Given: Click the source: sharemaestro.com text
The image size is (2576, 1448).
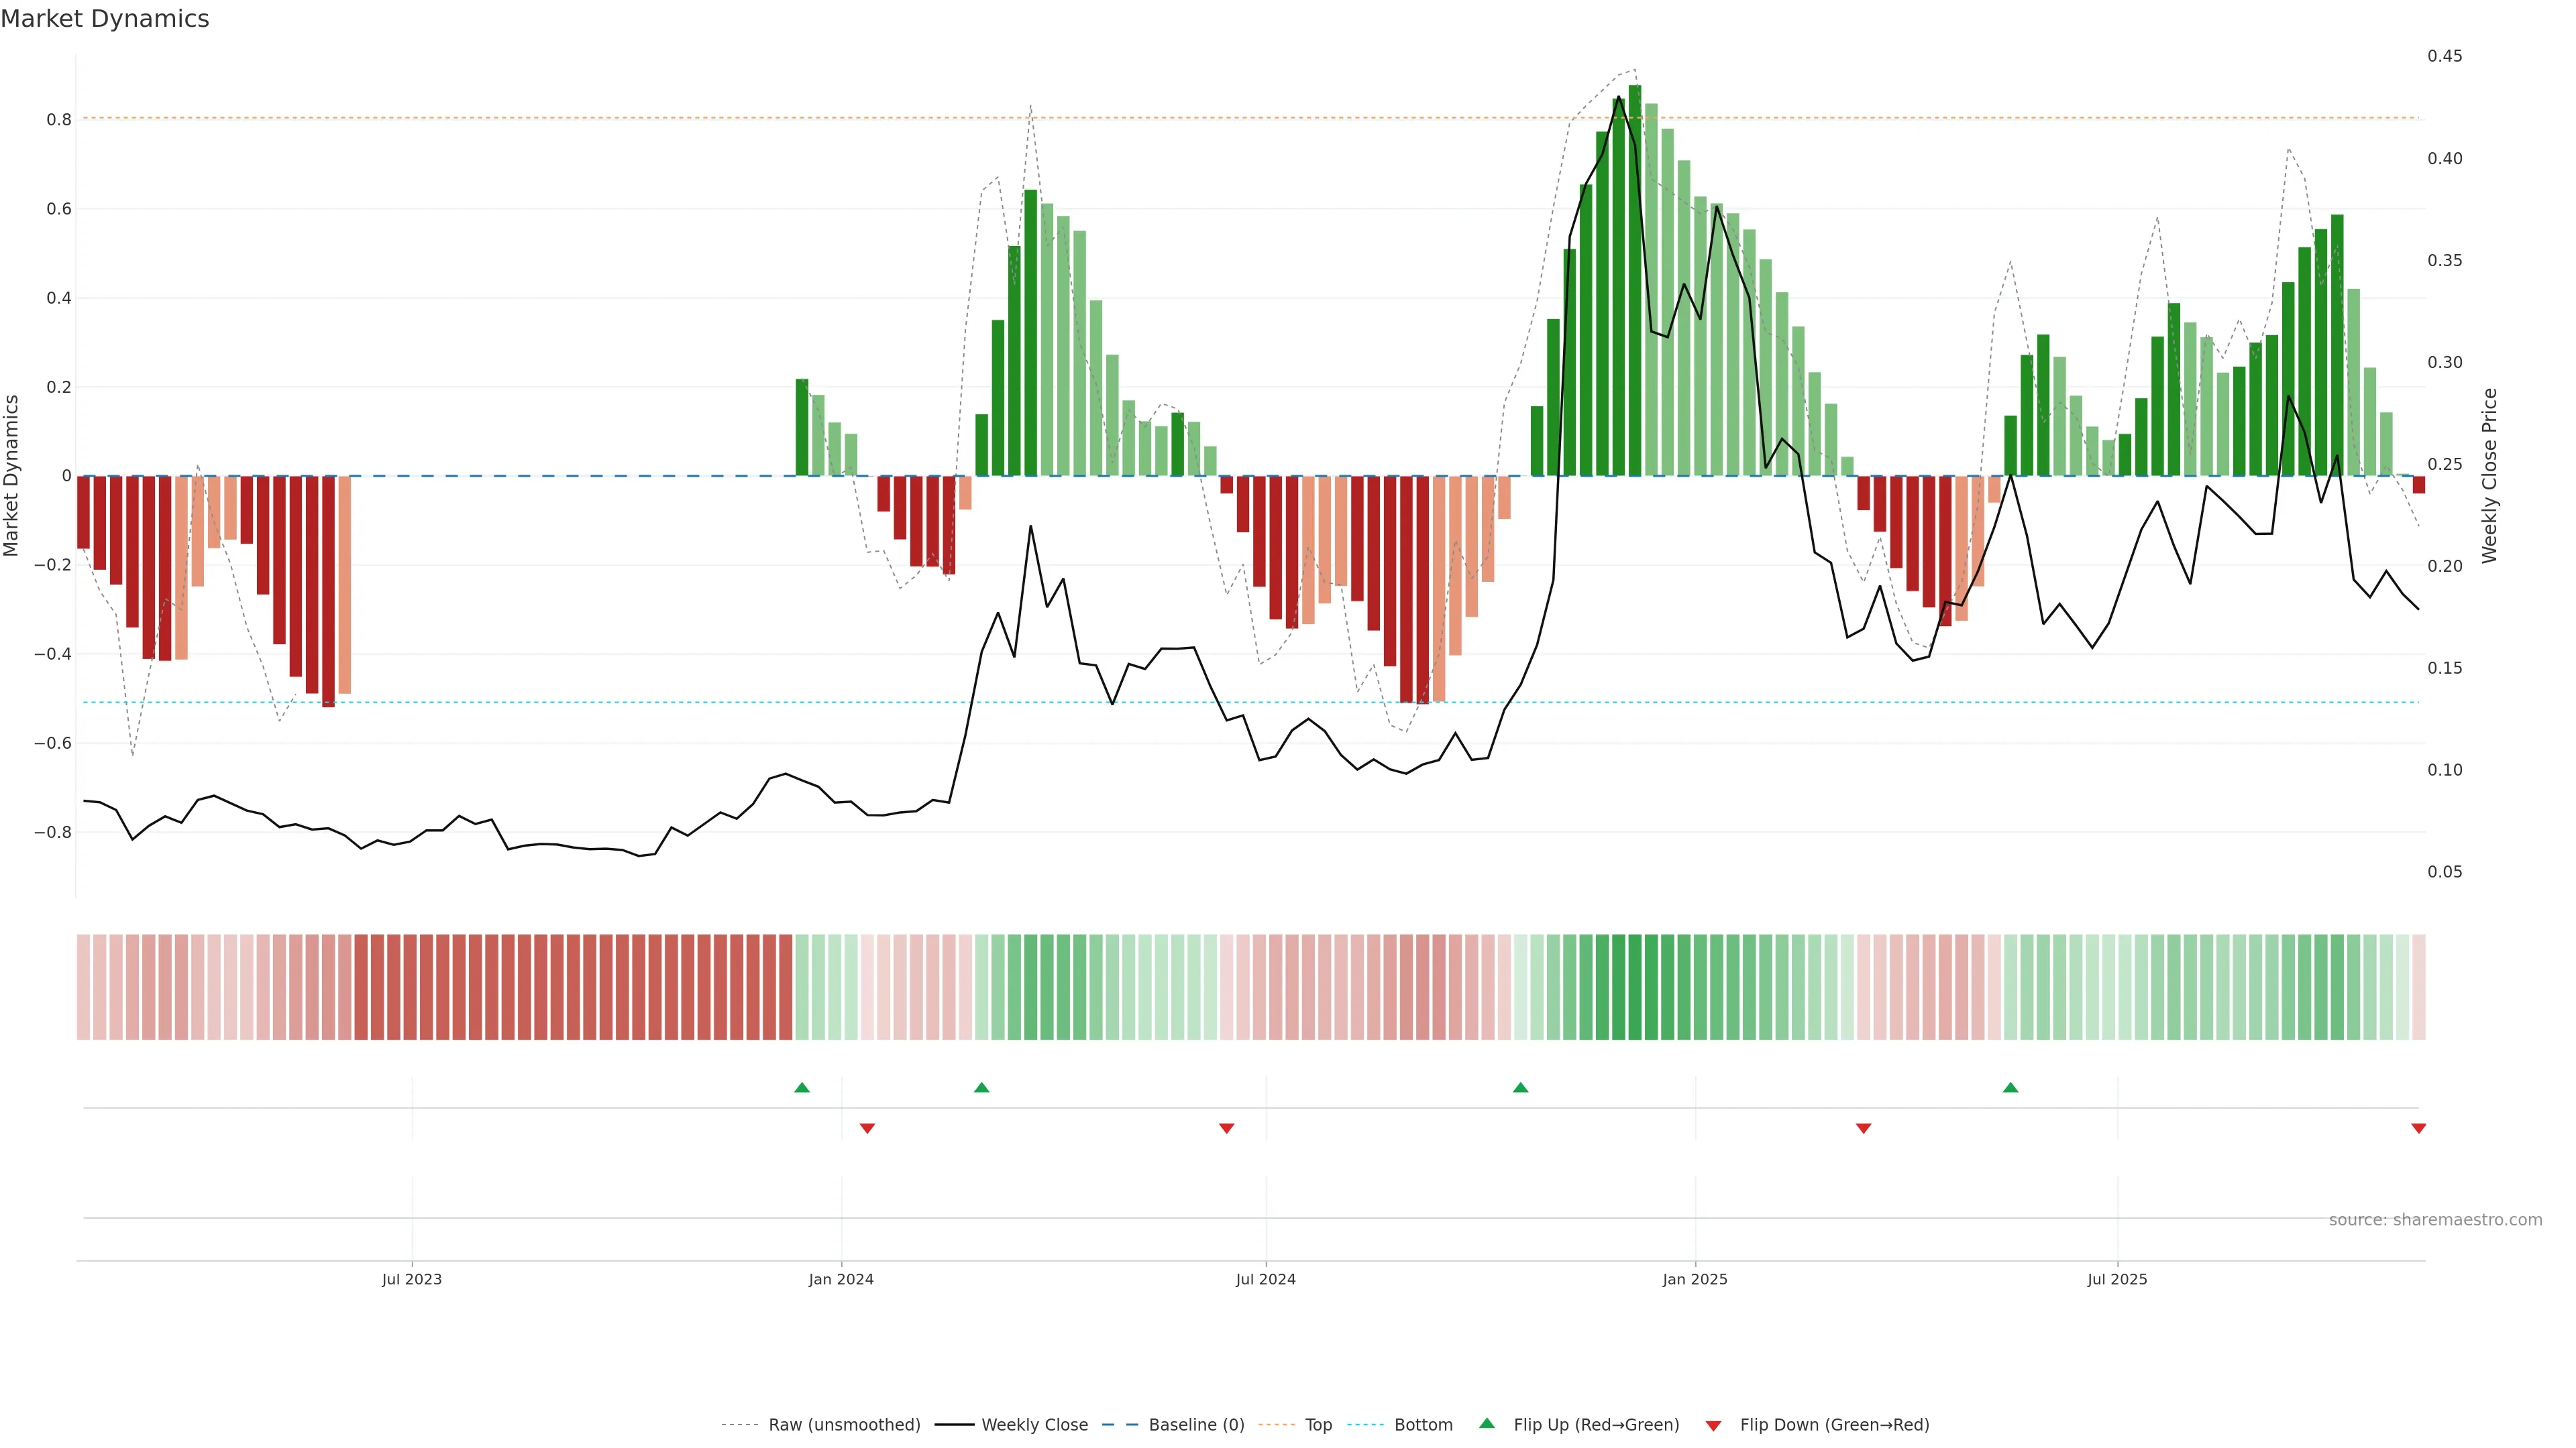Looking at the screenshot, I should 2435,1220.
